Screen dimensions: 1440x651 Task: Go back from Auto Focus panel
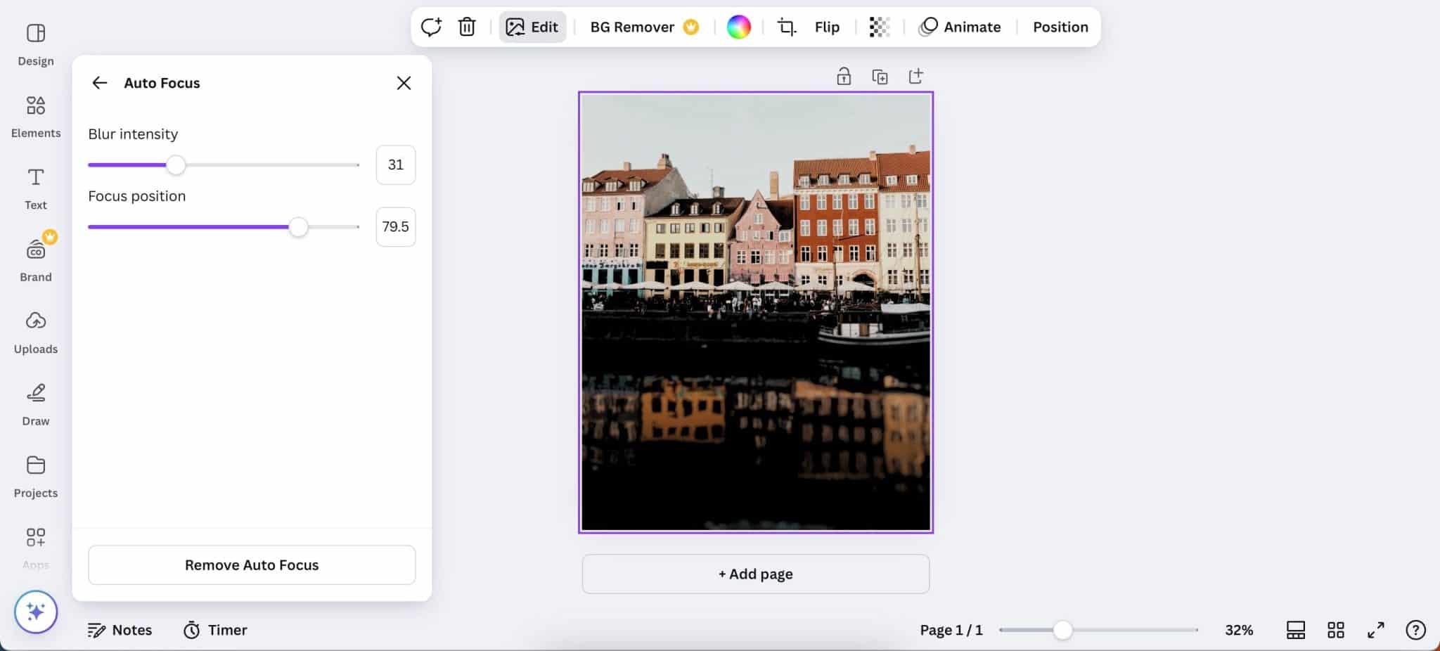(100, 83)
